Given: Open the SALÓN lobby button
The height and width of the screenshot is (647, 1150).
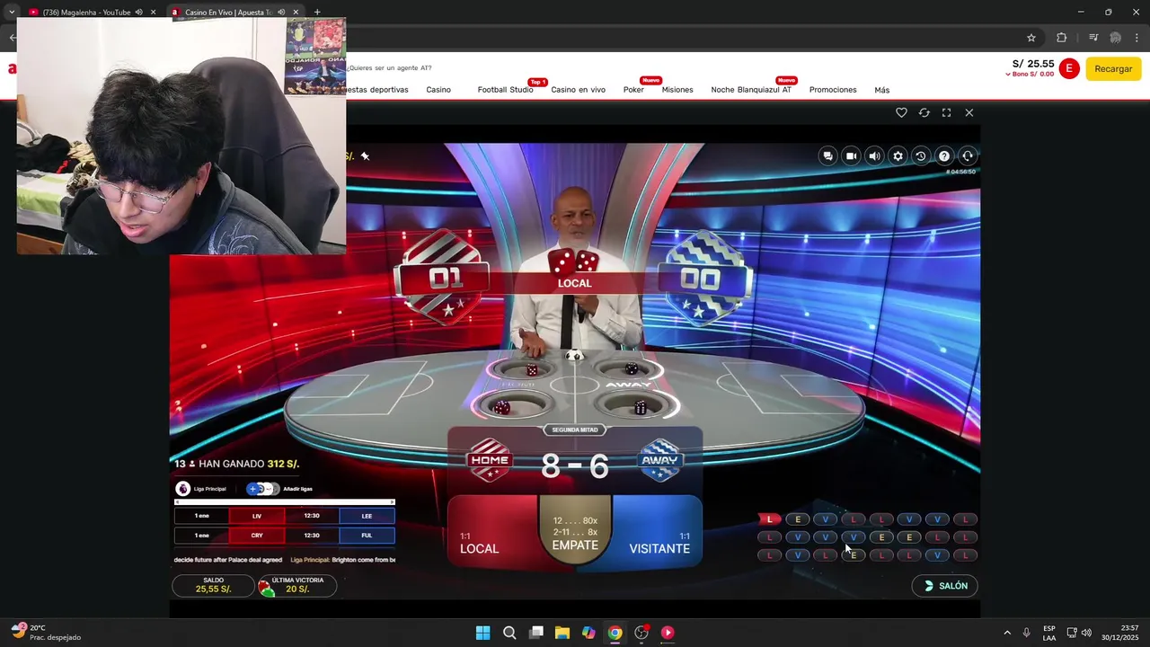Looking at the screenshot, I should (944, 586).
